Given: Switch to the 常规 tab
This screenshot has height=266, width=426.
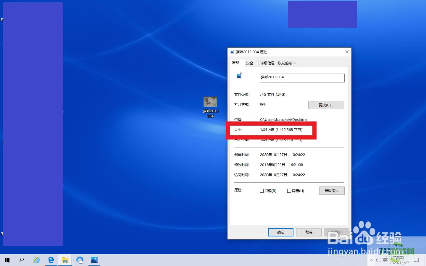Looking at the screenshot, I should click(x=235, y=63).
